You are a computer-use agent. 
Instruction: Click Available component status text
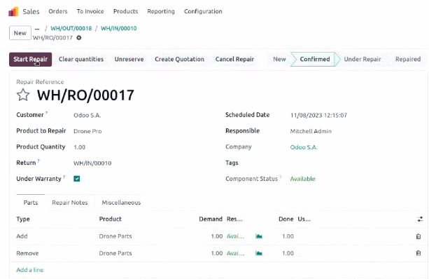click(x=302, y=179)
